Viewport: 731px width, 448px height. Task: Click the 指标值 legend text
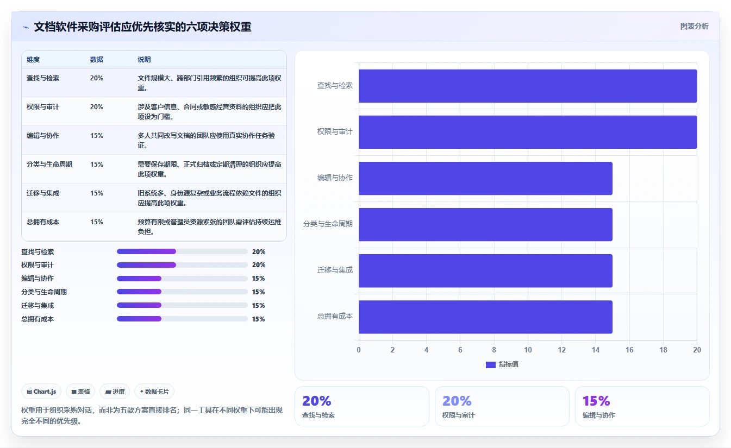click(509, 364)
